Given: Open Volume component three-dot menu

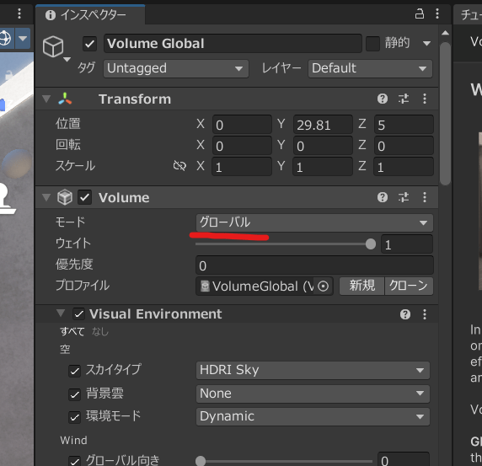Looking at the screenshot, I should [x=425, y=197].
